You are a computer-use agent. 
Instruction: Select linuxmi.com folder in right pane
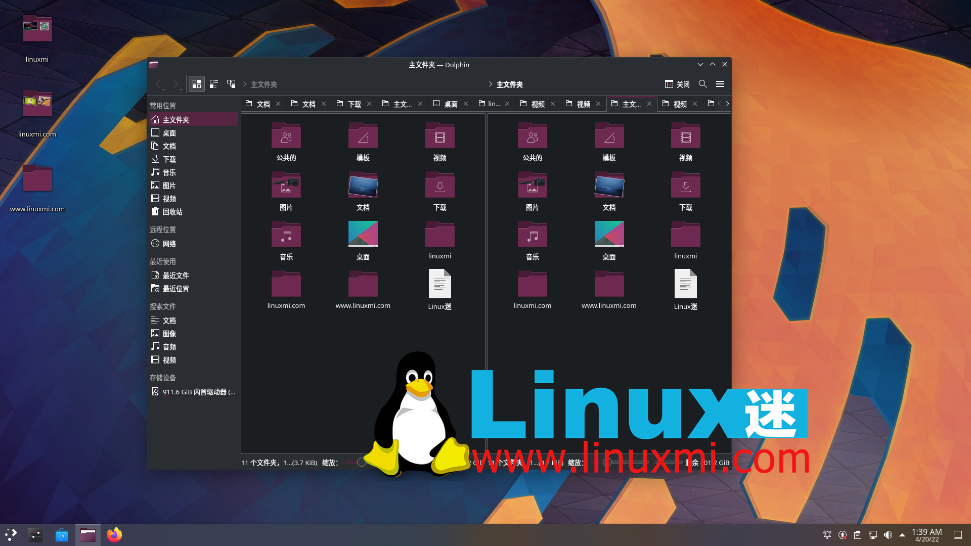pos(533,290)
